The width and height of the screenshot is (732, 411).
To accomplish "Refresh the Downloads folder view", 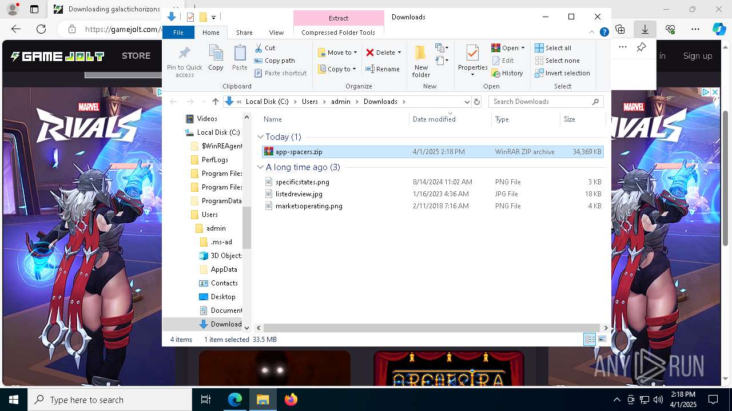I will pos(477,102).
